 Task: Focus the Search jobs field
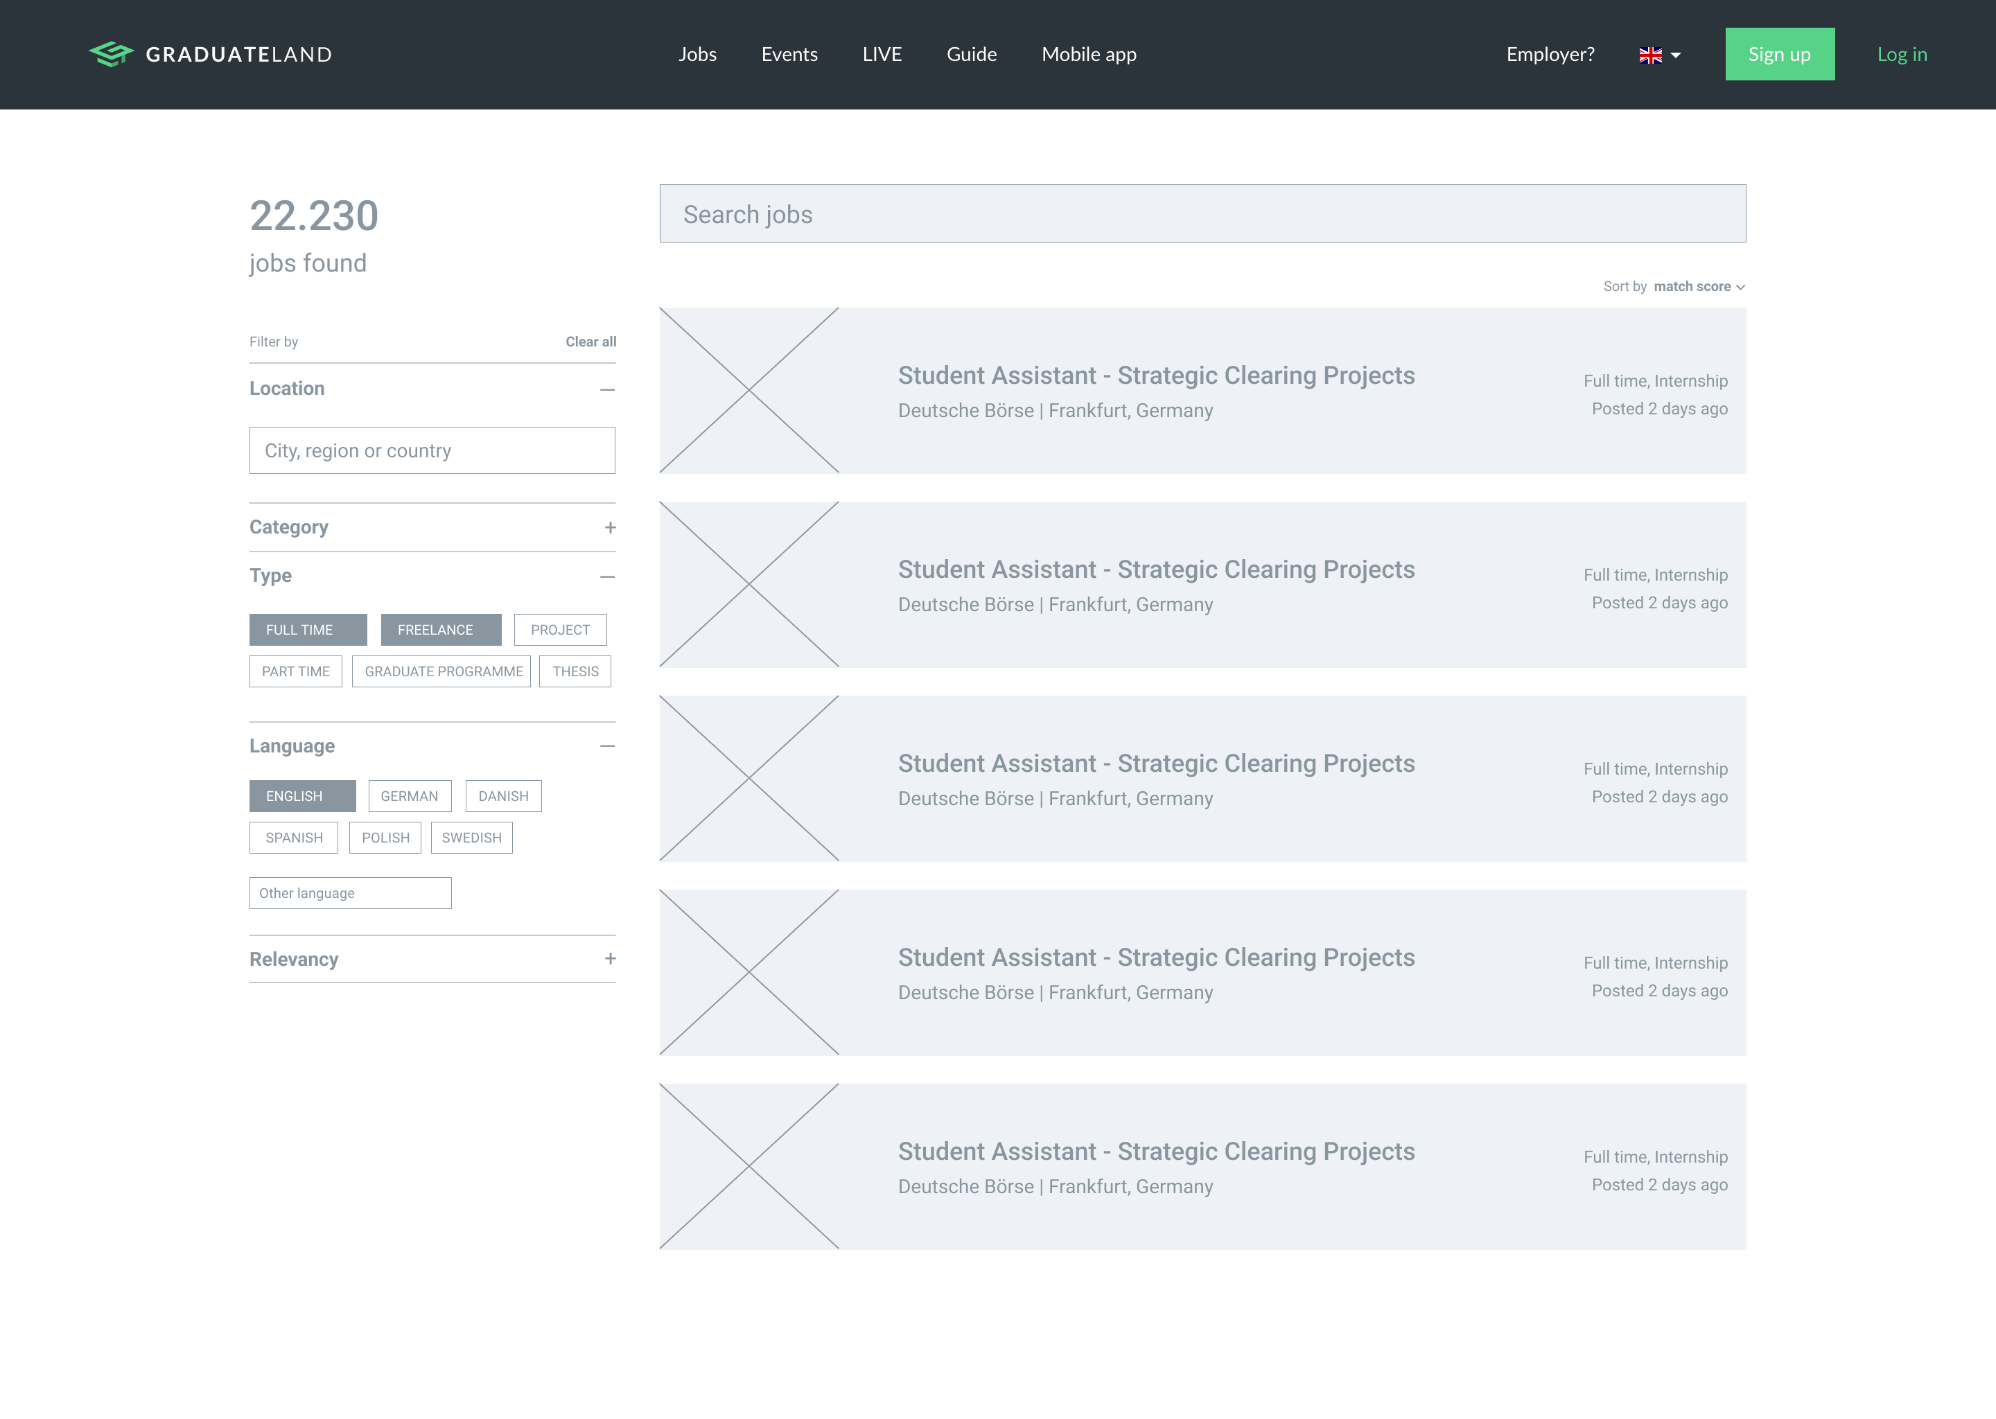coord(1202,213)
